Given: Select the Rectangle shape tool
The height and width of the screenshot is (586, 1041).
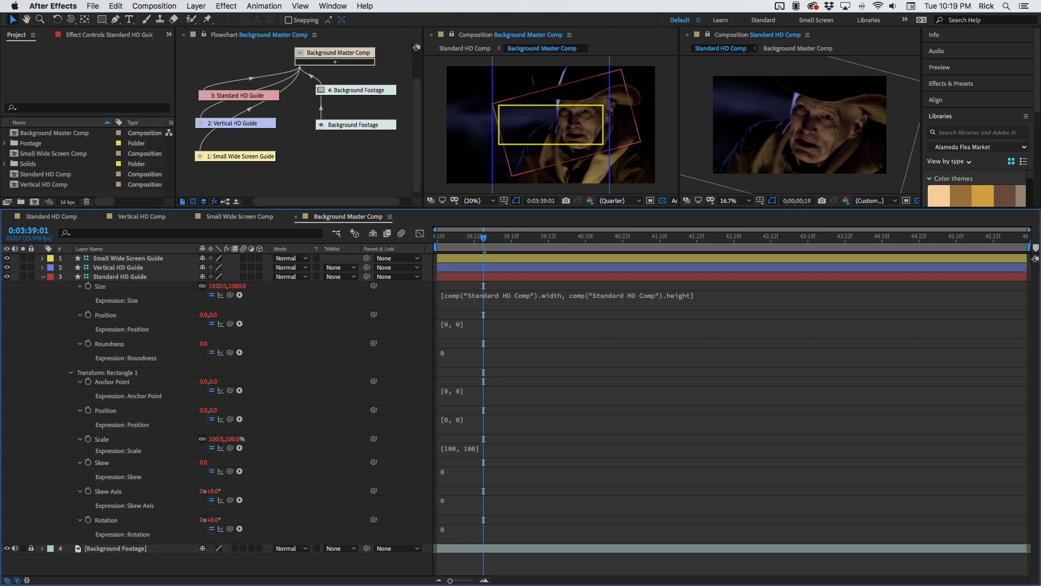Looking at the screenshot, I should coord(101,20).
